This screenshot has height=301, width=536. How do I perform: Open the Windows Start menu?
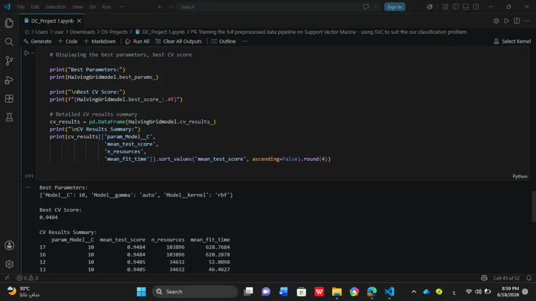(x=141, y=291)
